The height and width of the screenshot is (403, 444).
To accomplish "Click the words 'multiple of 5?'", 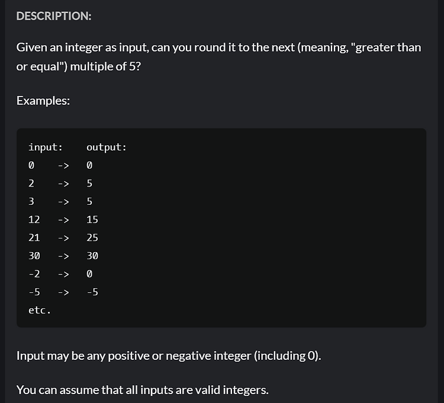I will point(105,66).
